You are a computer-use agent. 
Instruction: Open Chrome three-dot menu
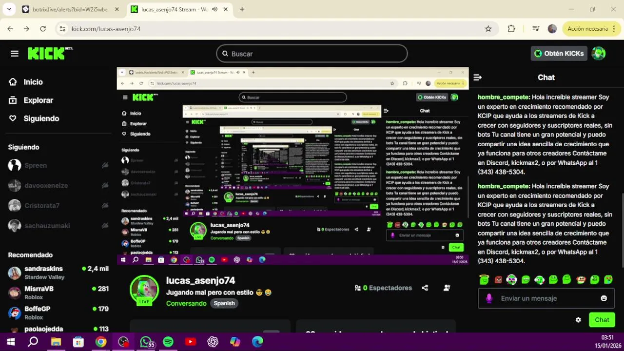[615, 29]
